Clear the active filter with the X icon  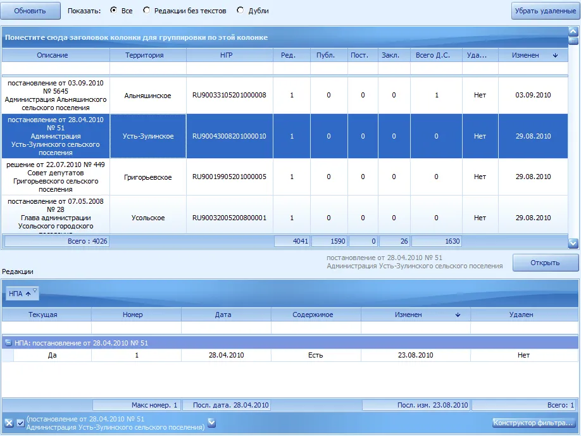coord(9,423)
